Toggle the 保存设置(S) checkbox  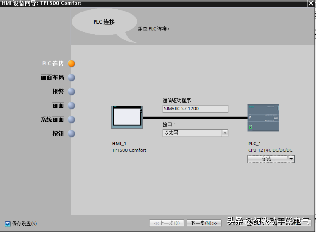pyautogui.click(x=8, y=224)
